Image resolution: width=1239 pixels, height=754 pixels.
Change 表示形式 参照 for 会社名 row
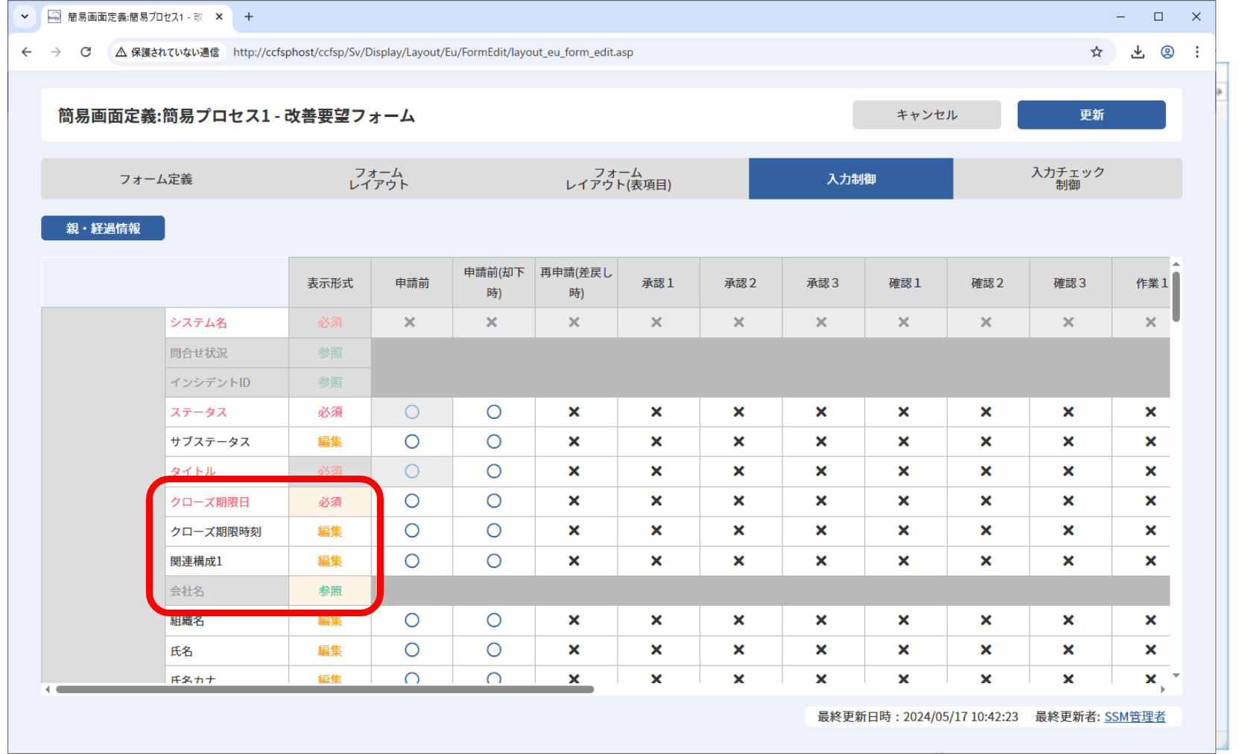(x=330, y=591)
